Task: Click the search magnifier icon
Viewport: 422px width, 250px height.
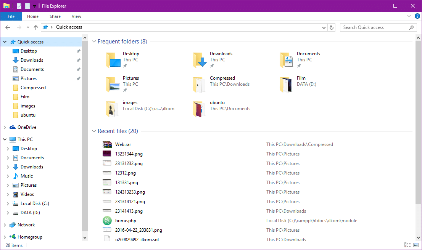Action: pyautogui.click(x=411, y=27)
